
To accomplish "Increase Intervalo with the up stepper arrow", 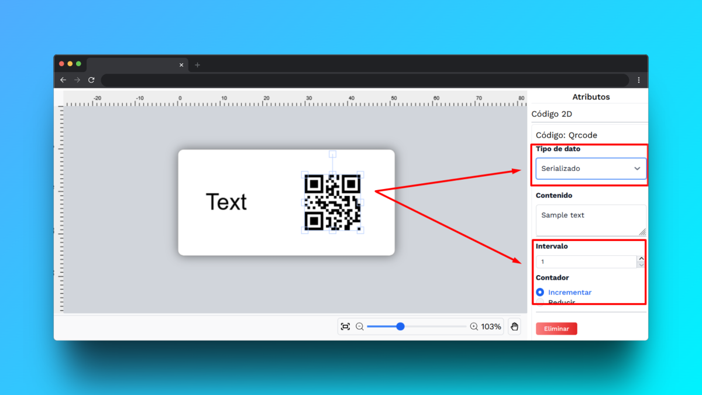I will (641, 258).
